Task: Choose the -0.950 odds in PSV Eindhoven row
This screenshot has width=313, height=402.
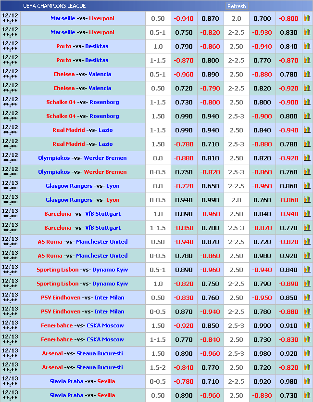Action: pos(262,298)
